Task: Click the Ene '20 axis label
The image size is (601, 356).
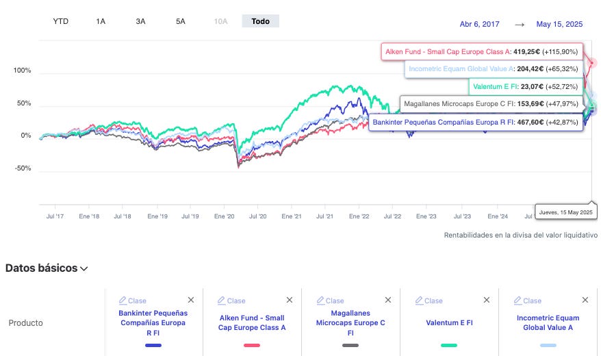Action: pos(225,216)
